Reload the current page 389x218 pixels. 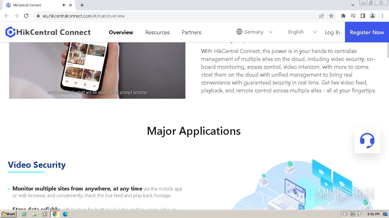point(26,16)
